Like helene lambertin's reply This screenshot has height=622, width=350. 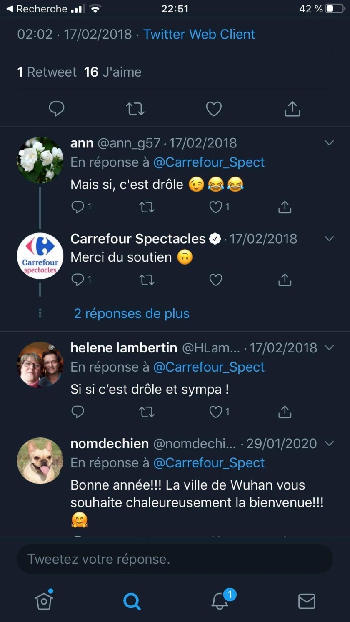tap(216, 412)
